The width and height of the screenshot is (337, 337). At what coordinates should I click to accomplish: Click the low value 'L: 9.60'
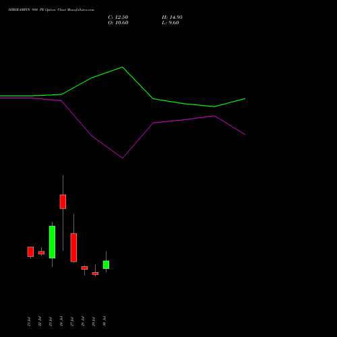tap(171, 23)
